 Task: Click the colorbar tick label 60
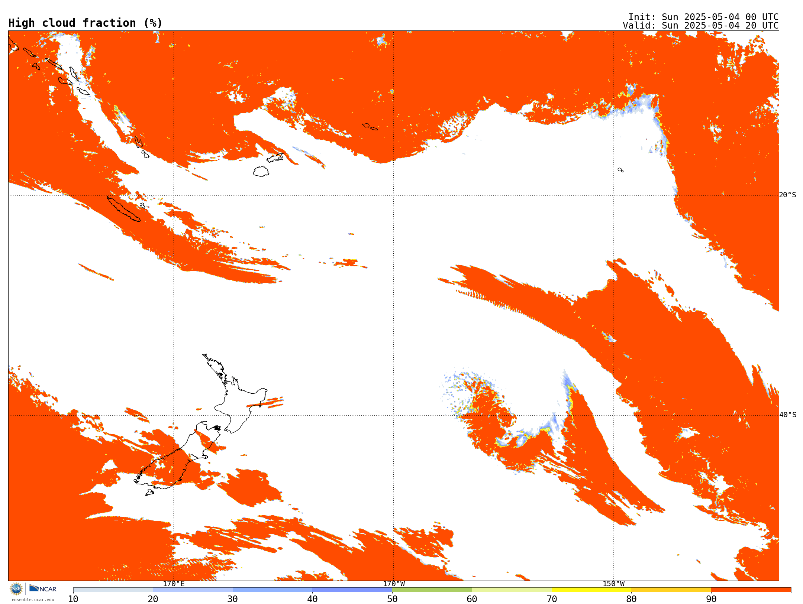[472, 599]
